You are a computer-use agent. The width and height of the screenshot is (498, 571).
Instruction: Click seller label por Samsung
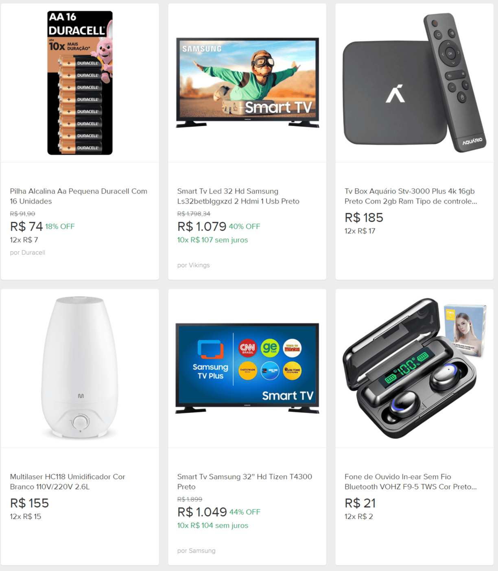(197, 551)
